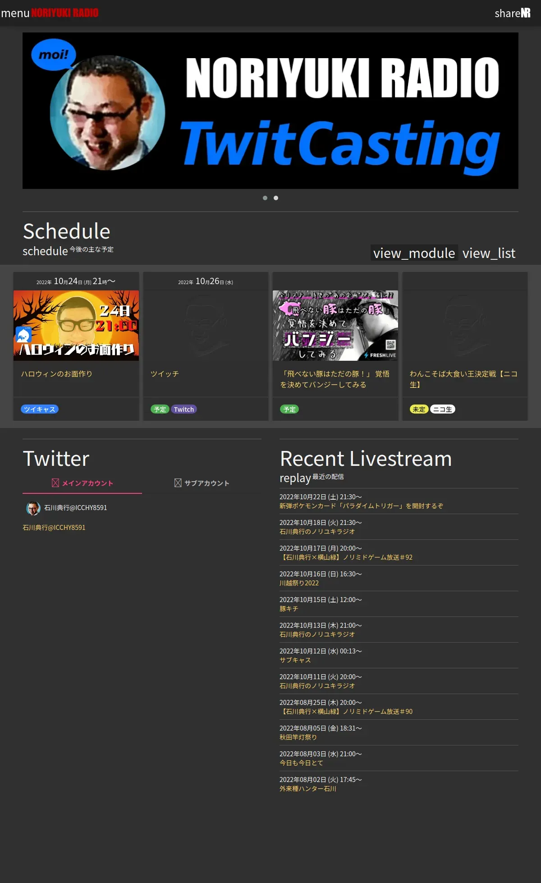
Task: Click the ツイッチ schedule title
Action: click(165, 374)
